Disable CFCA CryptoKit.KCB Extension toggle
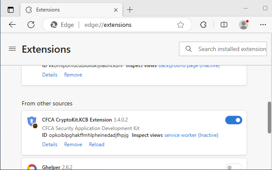The height and width of the screenshot is (170, 272). (233, 120)
